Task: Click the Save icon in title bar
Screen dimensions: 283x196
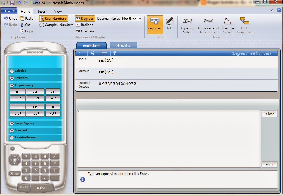Action: (12, 3)
